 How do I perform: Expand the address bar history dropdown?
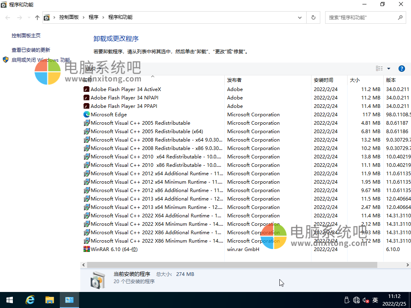300,18
